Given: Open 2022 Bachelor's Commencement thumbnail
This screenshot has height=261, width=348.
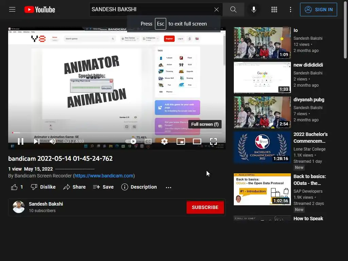Looking at the screenshot, I should [262, 147].
